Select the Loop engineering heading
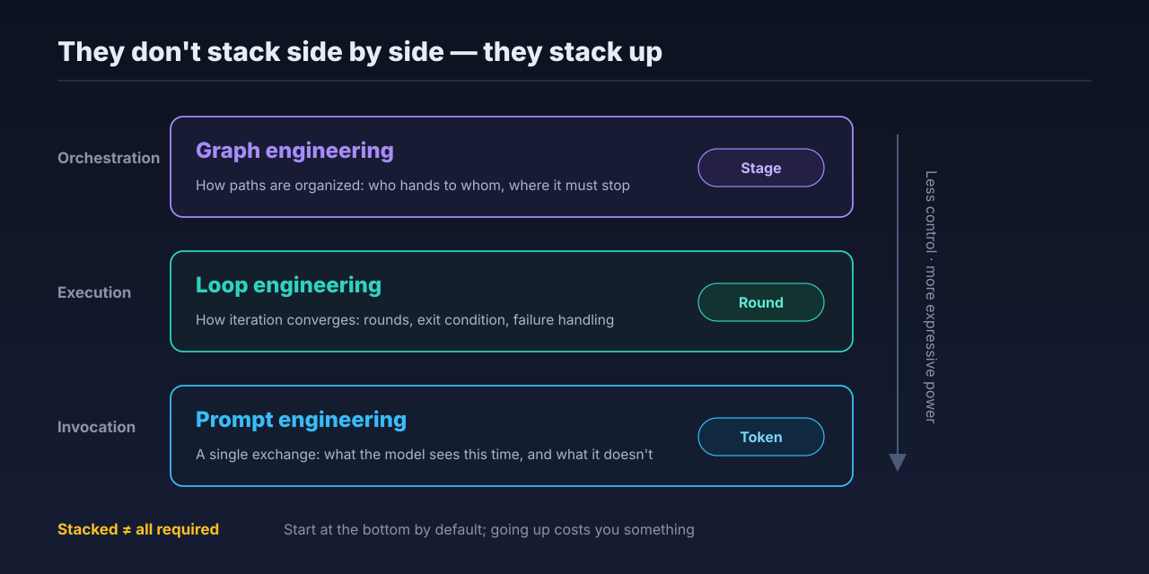1149x574 pixels. point(288,285)
